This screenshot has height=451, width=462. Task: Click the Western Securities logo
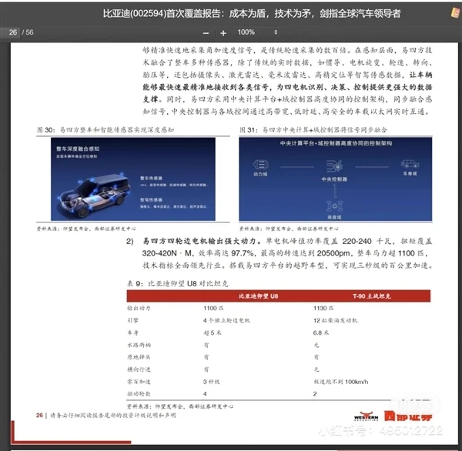393,416
